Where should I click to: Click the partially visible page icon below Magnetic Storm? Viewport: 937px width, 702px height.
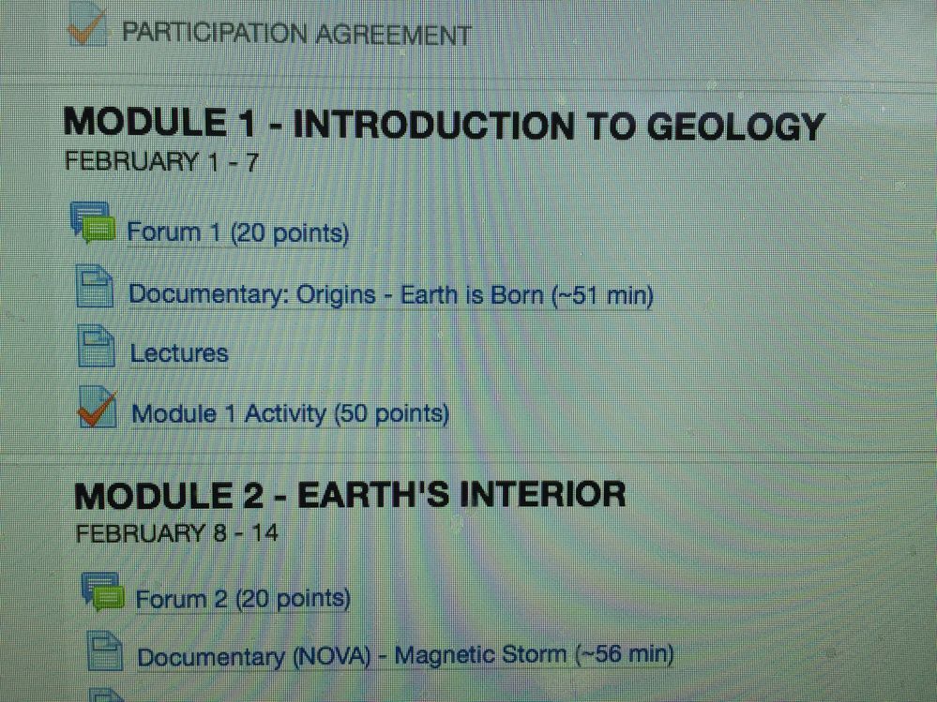pos(107,695)
